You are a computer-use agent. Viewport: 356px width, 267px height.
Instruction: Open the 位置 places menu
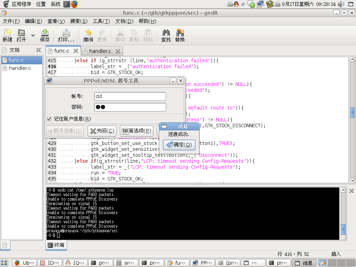[41, 4]
